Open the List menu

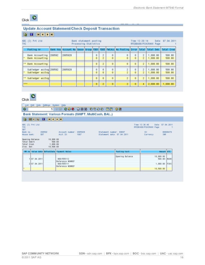point(27,105)
